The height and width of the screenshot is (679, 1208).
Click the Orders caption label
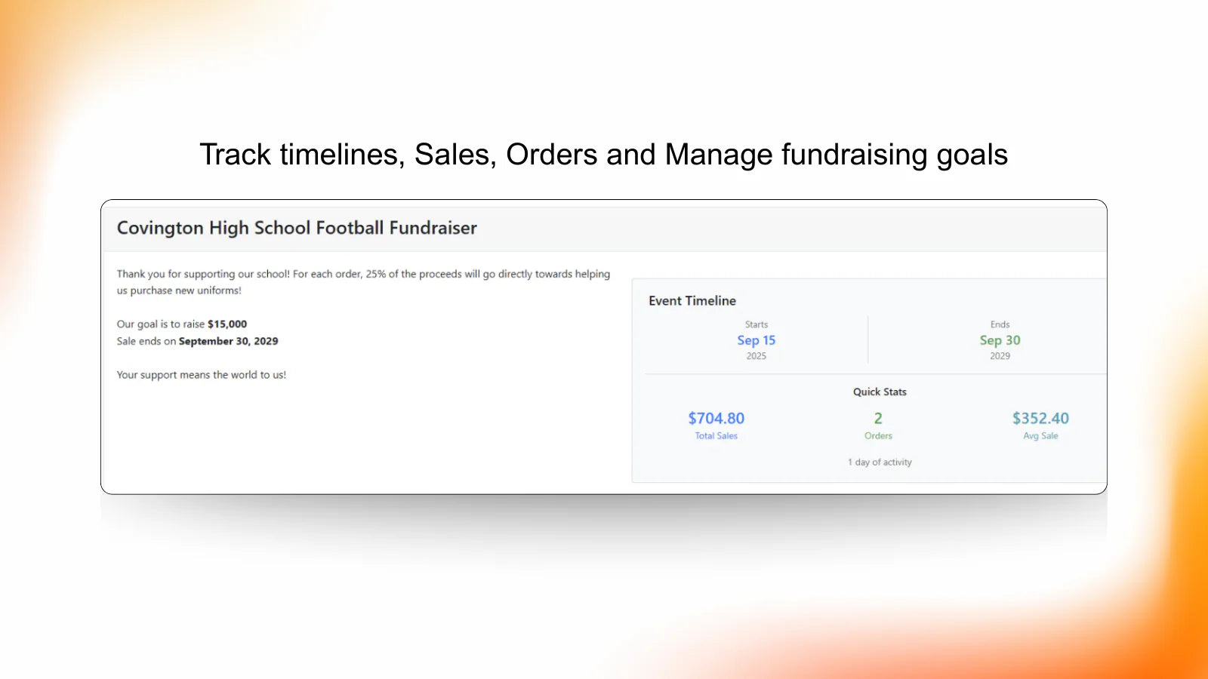point(878,436)
